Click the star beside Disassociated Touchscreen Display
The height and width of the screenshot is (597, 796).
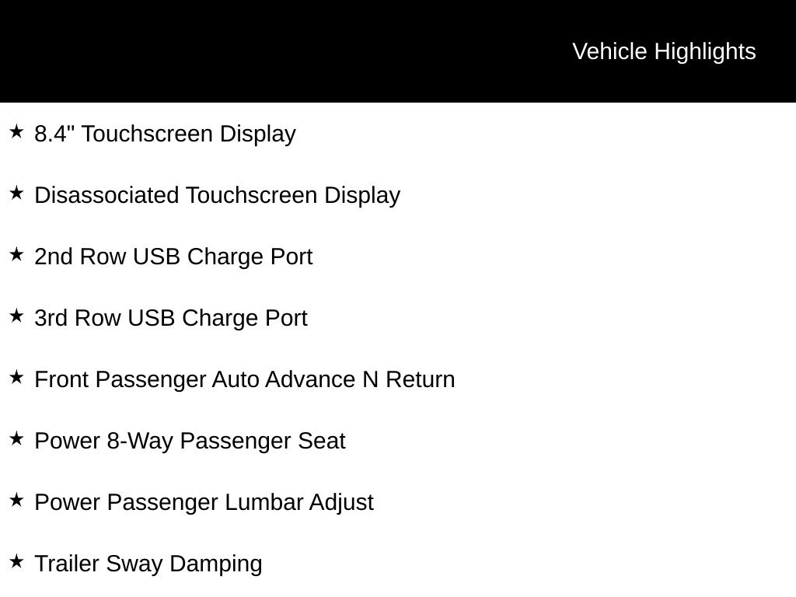16,193
